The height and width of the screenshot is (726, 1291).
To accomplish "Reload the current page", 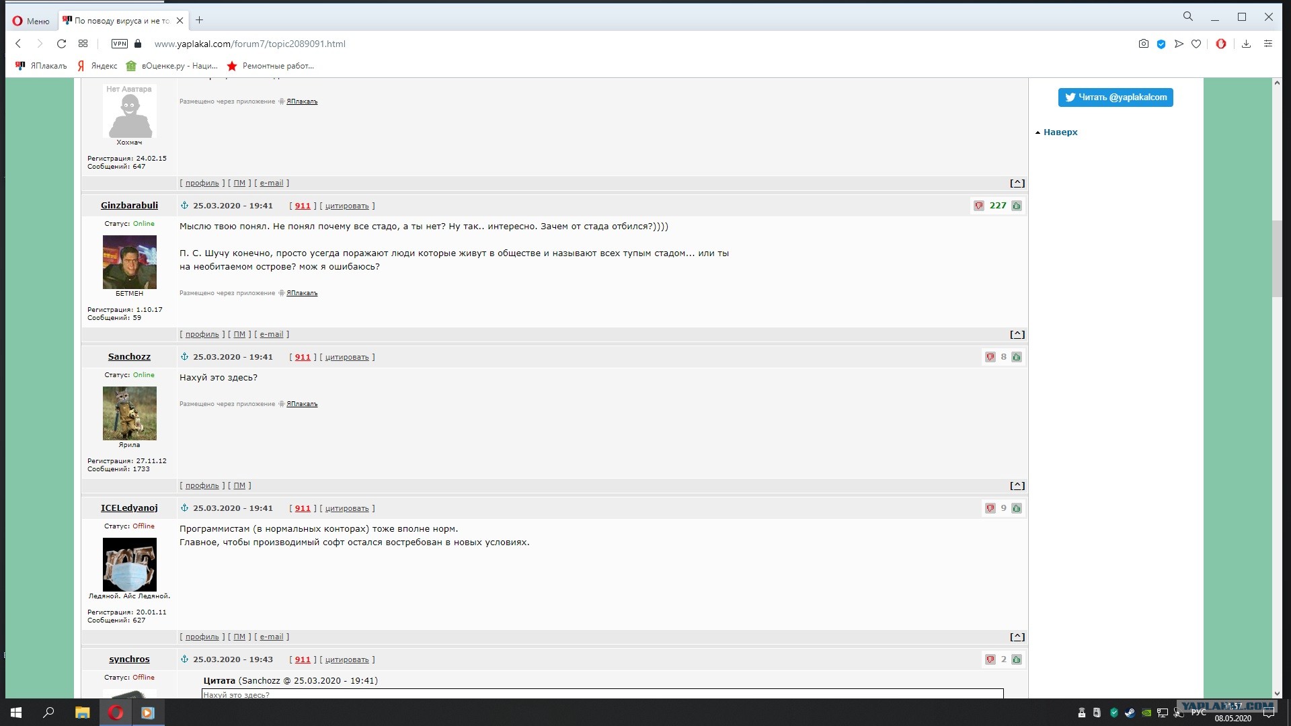I will tap(61, 44).
